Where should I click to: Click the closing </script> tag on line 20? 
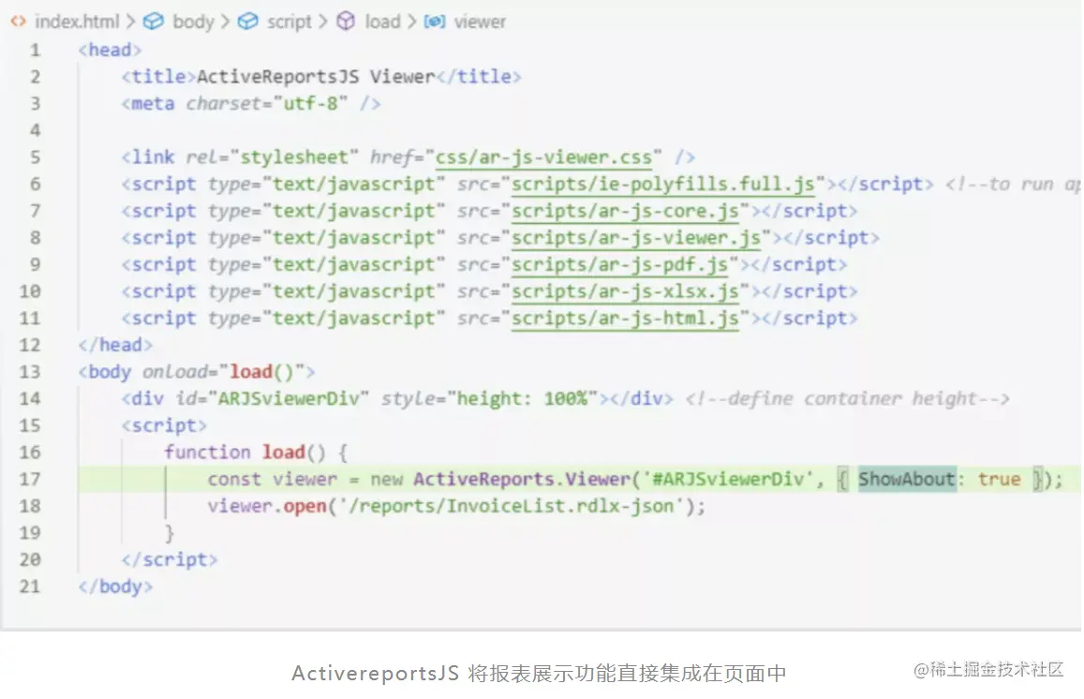coord(170,560)
